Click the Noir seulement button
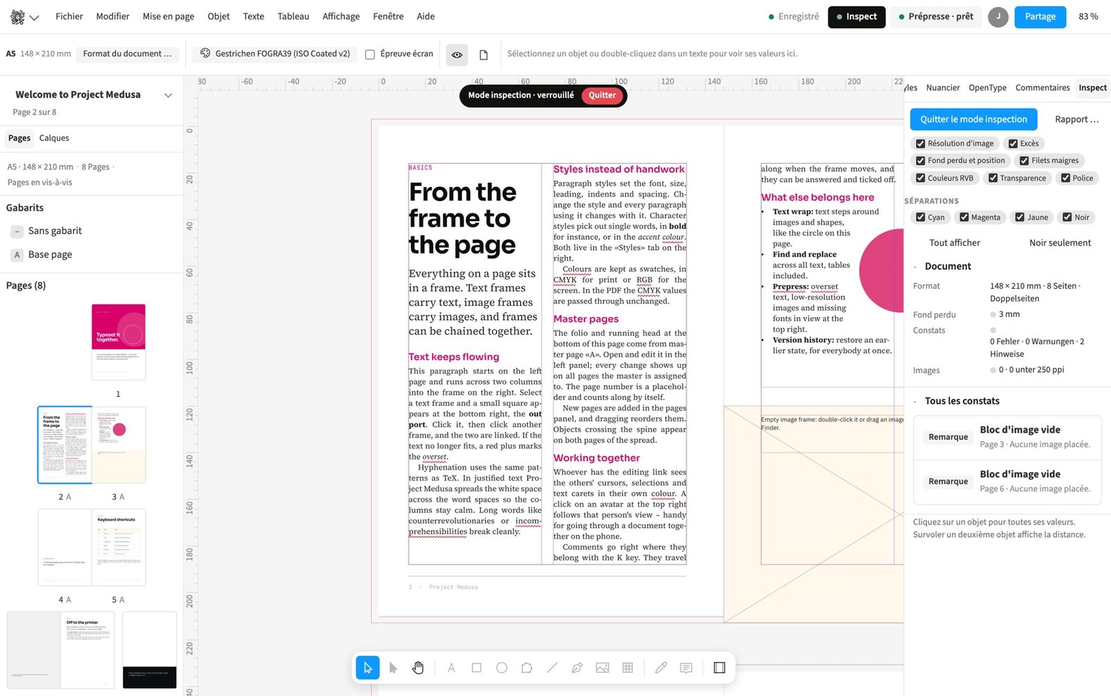Viewport: 1111px width, 696px height. [x=1060, y=243]
